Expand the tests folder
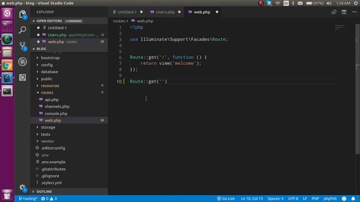The image size is (360, 202). (69, 134)
